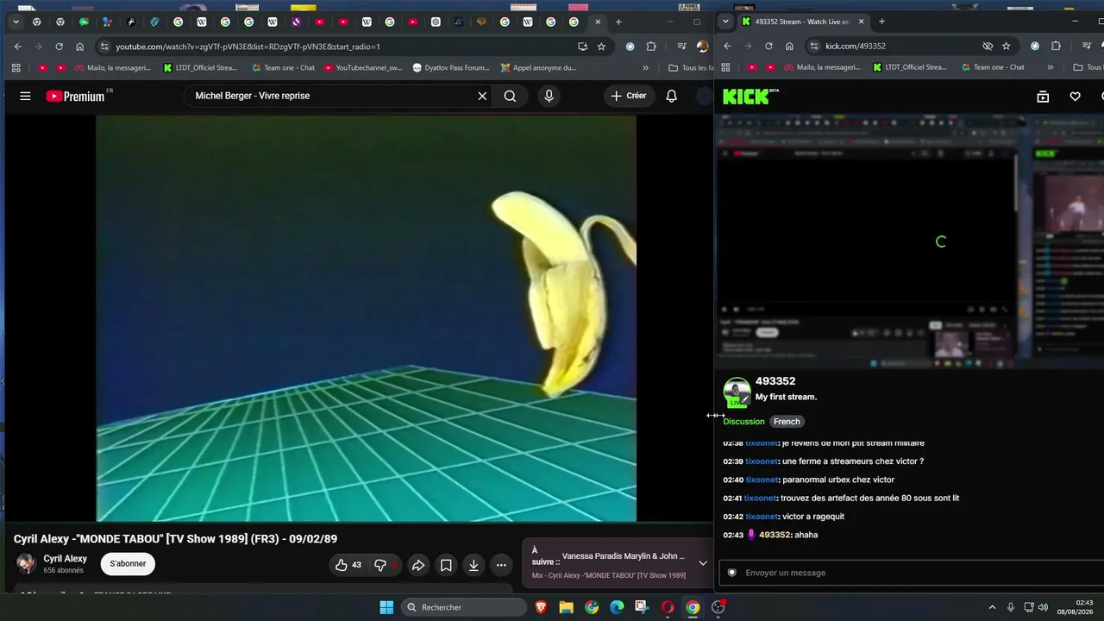This screenshot has width=1104, height=621.
Task: Open the Kick clips/browse icon
Action: pos(1043,97)
